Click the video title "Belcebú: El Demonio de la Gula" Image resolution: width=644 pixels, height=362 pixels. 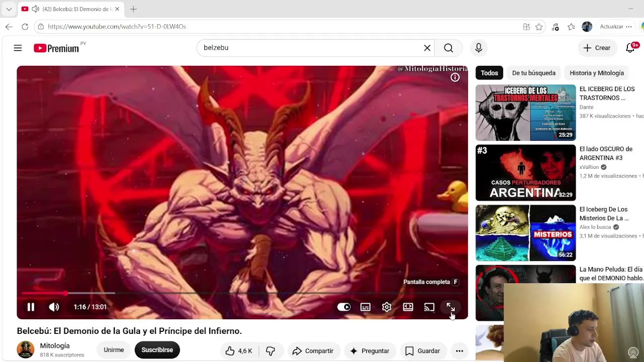click(x=129, y=331)
